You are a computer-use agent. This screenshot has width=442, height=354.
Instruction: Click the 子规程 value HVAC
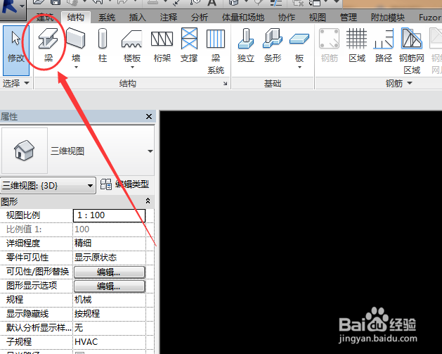coord(110,342)
